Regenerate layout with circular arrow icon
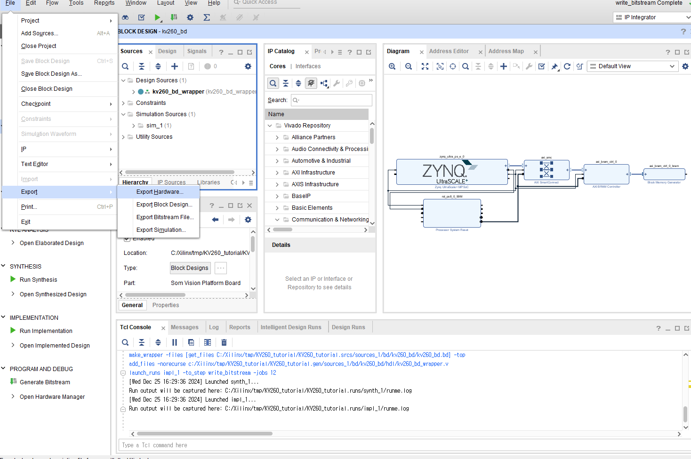Image resolution: width=691 pixels, height=459 pixels. tap(567, 66)
